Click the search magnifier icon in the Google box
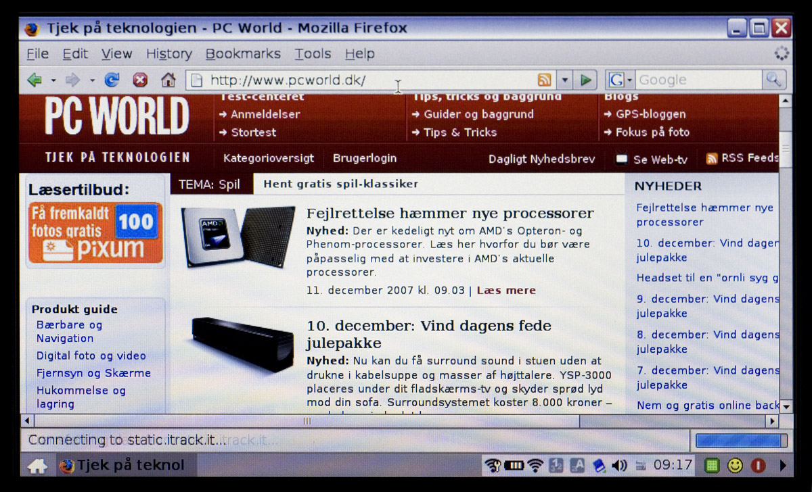This screenshot has height=492, width=812. tap(773, 80)
